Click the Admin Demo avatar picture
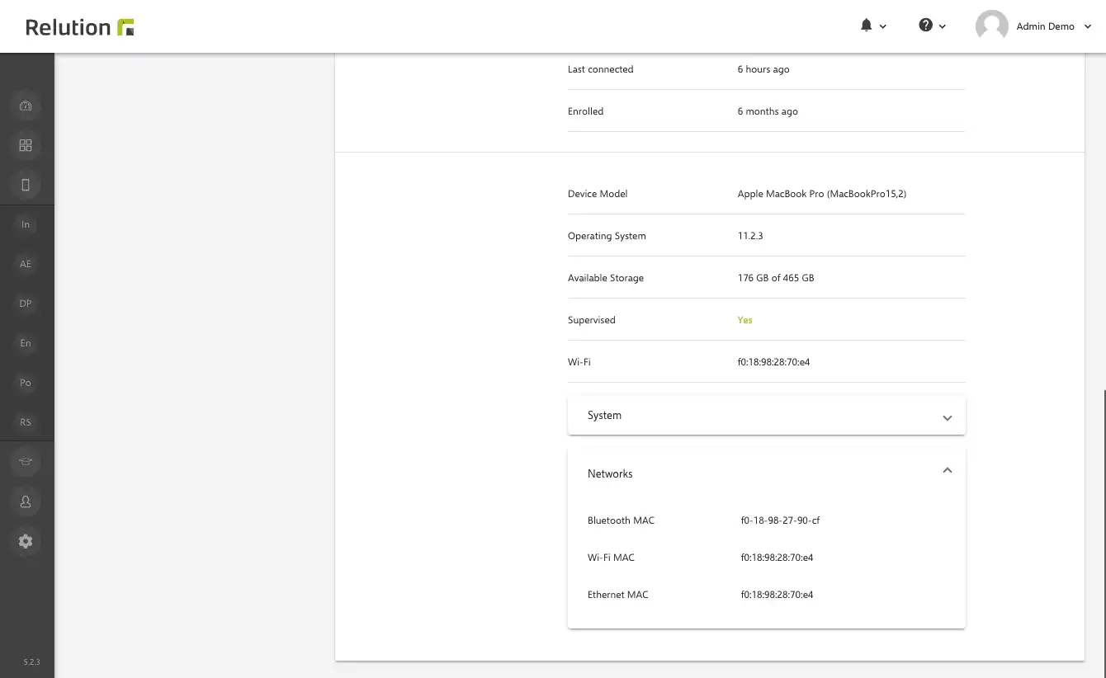This screenshot has height=678, width=1106. (x=991, y=26)
